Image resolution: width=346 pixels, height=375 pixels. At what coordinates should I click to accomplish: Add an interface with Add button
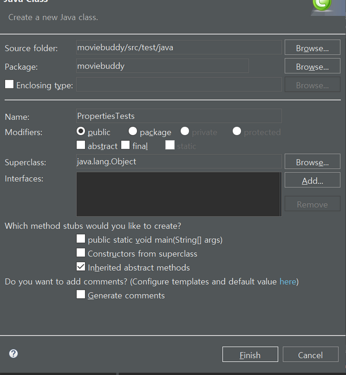click(312, 180)
